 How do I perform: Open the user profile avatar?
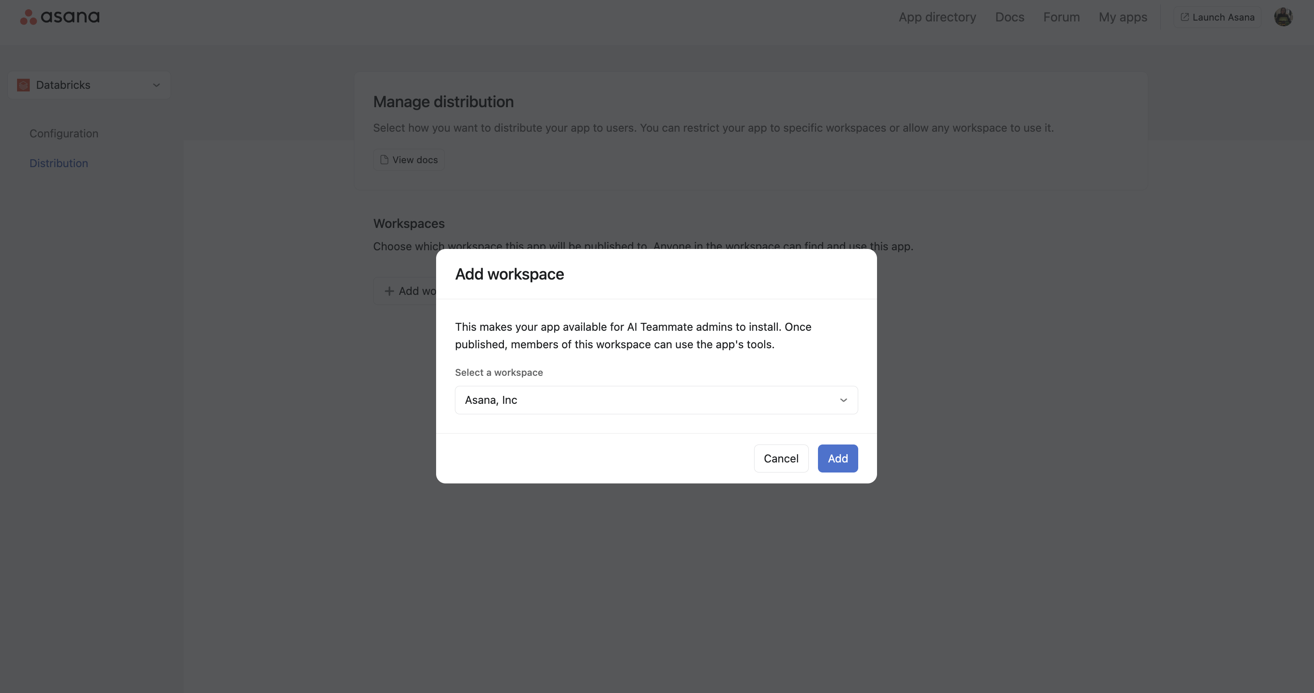point(1283,17)
